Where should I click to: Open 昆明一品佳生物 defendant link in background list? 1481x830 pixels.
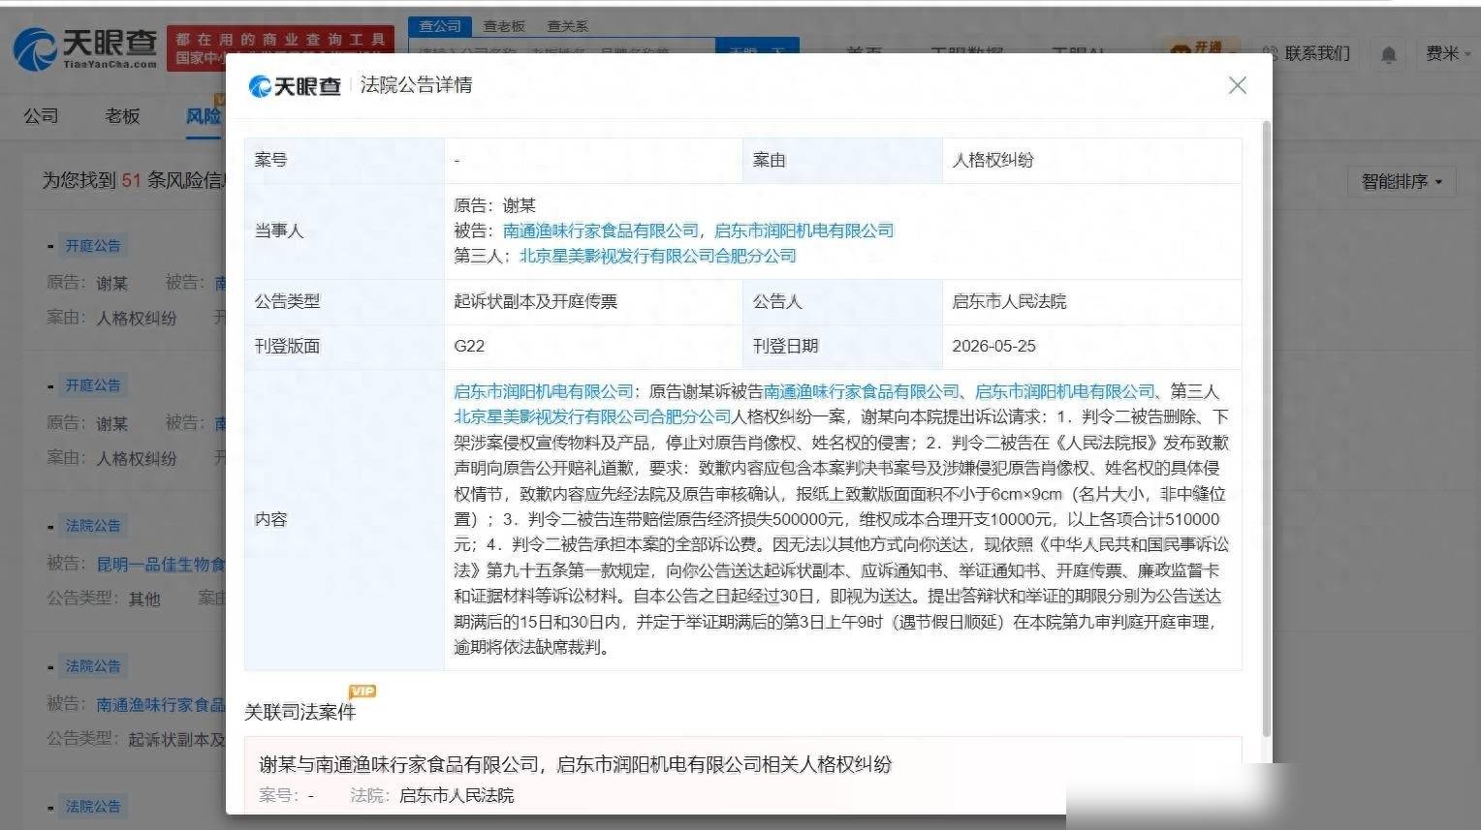pos(161,564)
